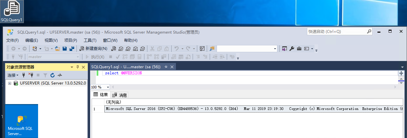Open the dropdown beside the command window icon

click(x=312, y=49)
